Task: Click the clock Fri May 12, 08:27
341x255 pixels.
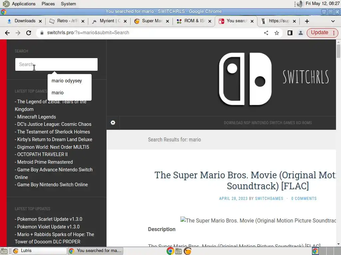Action: pyautogui.click(x=322, y=3)
